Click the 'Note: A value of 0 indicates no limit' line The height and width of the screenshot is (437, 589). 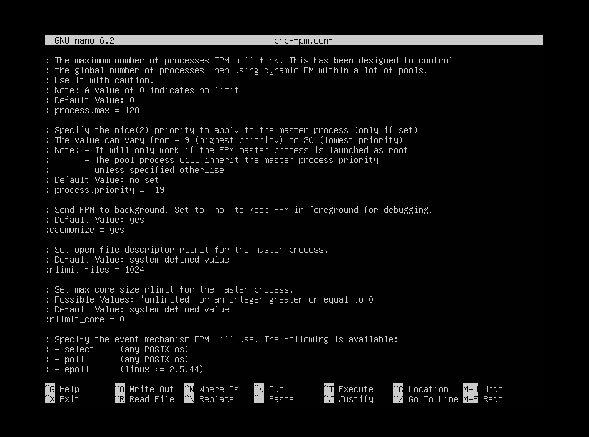[x=142, y=90]
